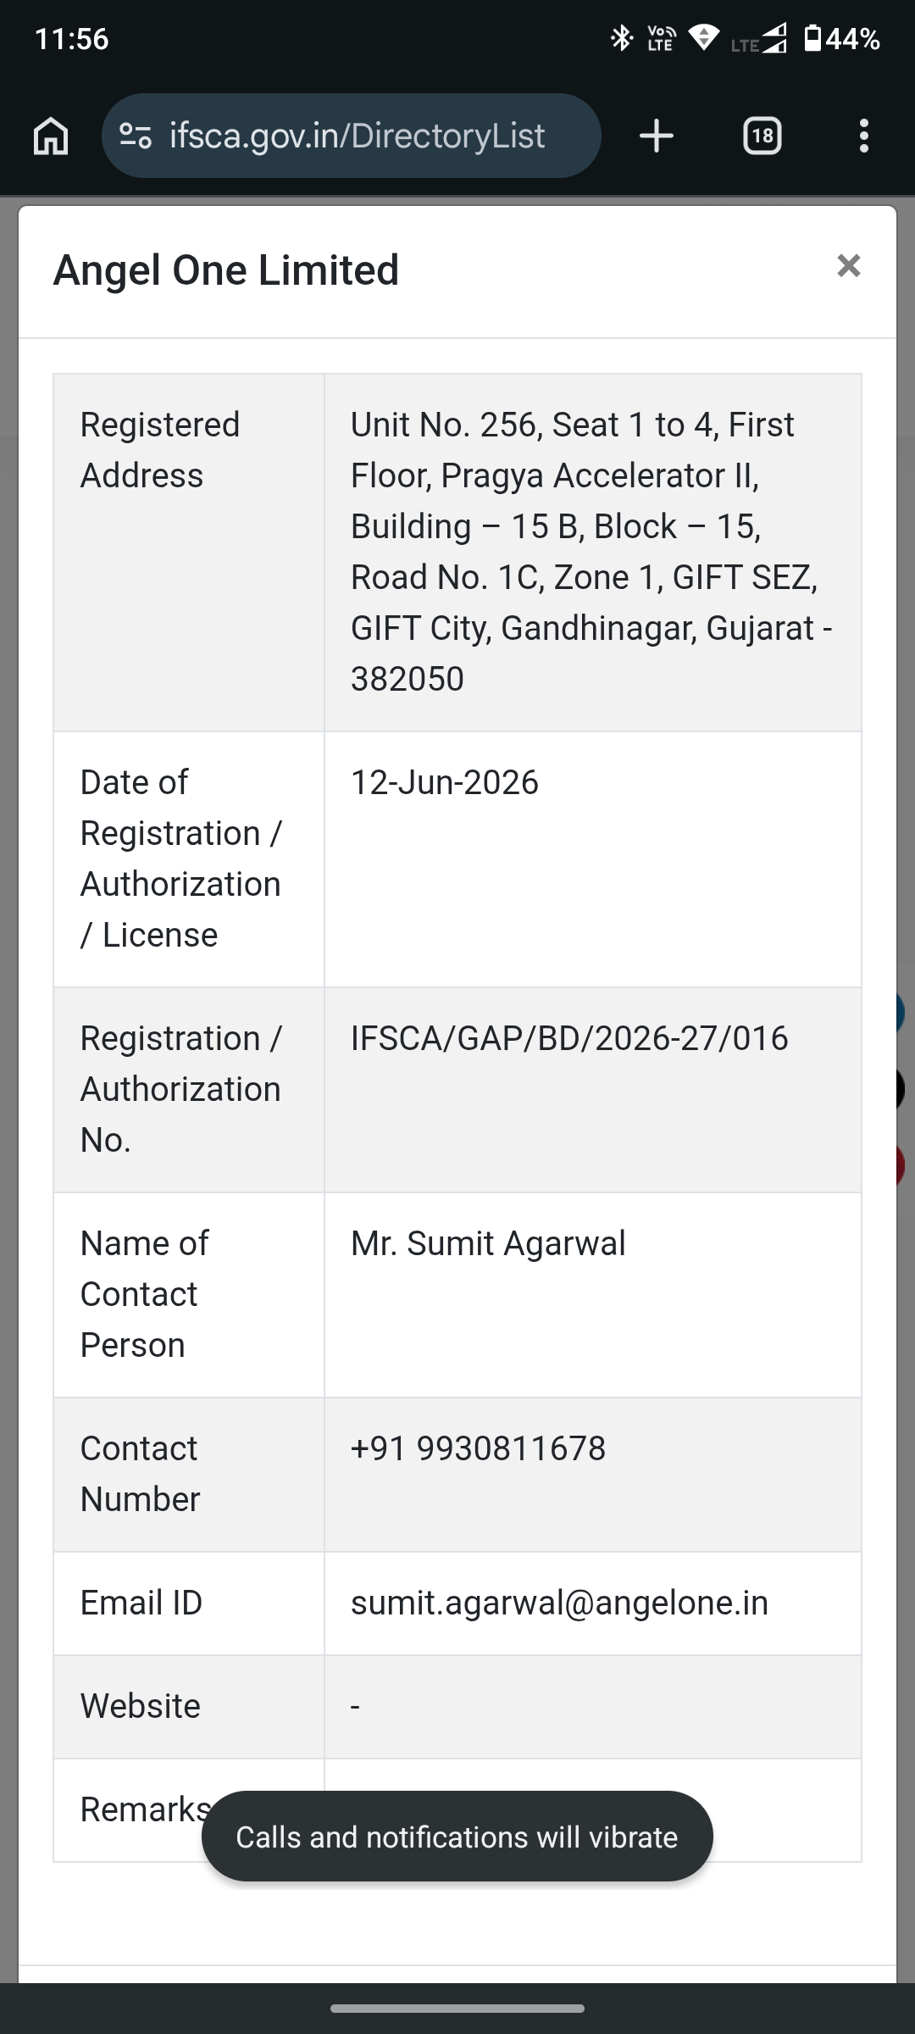Screen dimensions: 915x2034
Task: Select registration number IFSCA/GAP/BD/2026-27/016
Action: tap(569, 1038)
